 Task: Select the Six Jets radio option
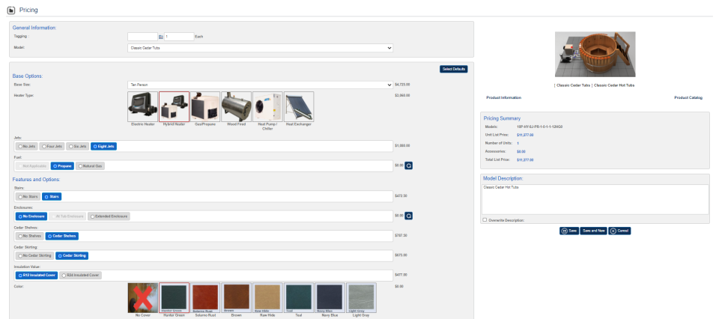point(77,146)
